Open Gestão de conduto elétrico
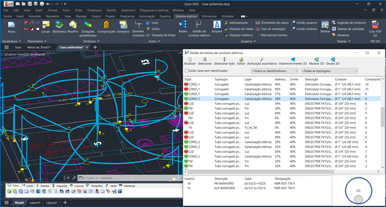The width and height of the screenshot is (386, 207). pos(199,29)
